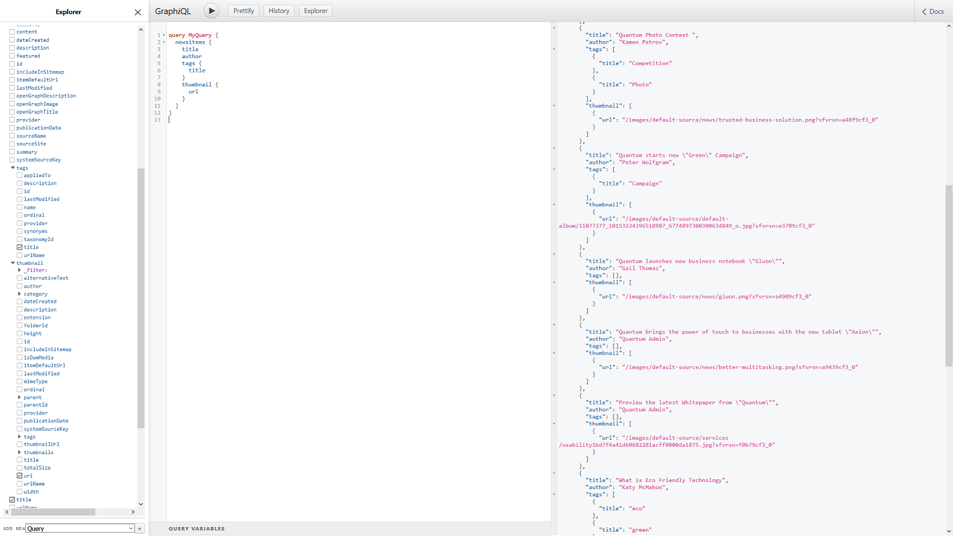The image size is (953, 536).
Task: Collapse the tags tree node
Action: (13, 168)
